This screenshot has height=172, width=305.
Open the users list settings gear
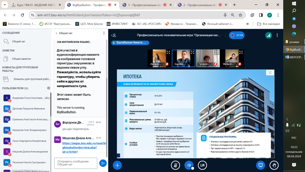pyautogui.click(x=49, y=88)
